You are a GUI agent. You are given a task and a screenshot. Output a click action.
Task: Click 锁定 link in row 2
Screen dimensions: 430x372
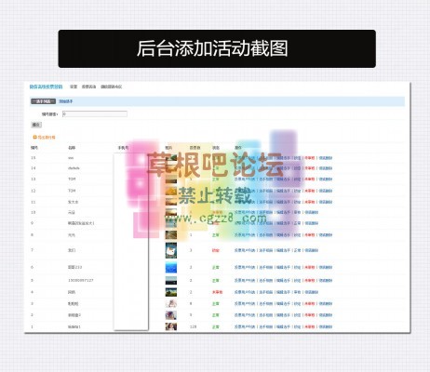pos(297,315)
